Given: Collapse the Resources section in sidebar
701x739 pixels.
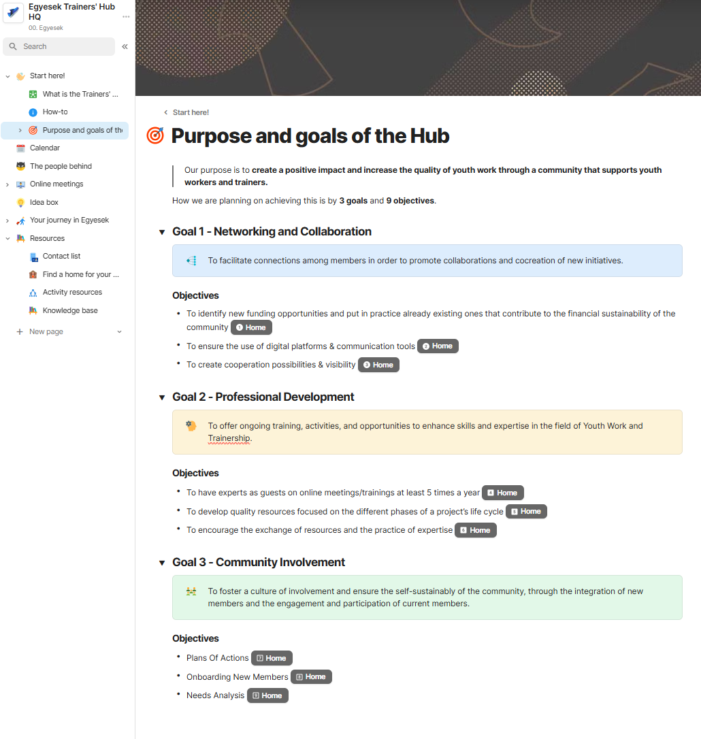Looking at the screenshot, I should tap(7, 238).
